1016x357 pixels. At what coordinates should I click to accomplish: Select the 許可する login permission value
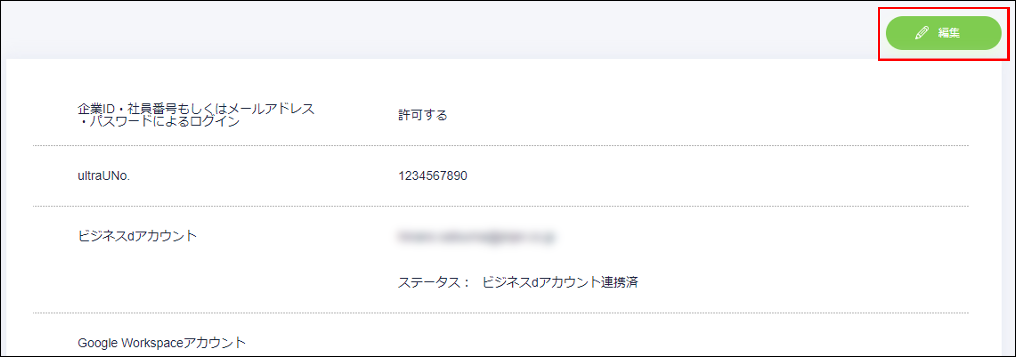pyautogui.click(x=423, y=115)
